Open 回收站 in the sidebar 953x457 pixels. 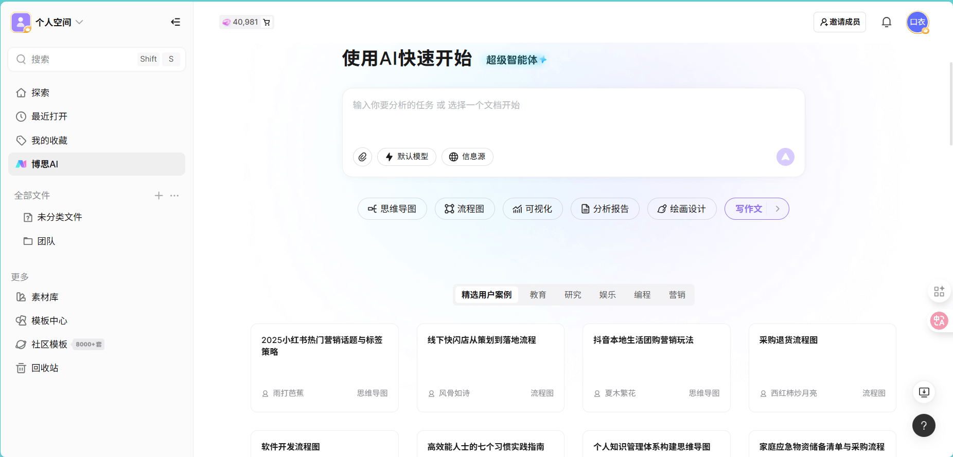tap(45, 368)
